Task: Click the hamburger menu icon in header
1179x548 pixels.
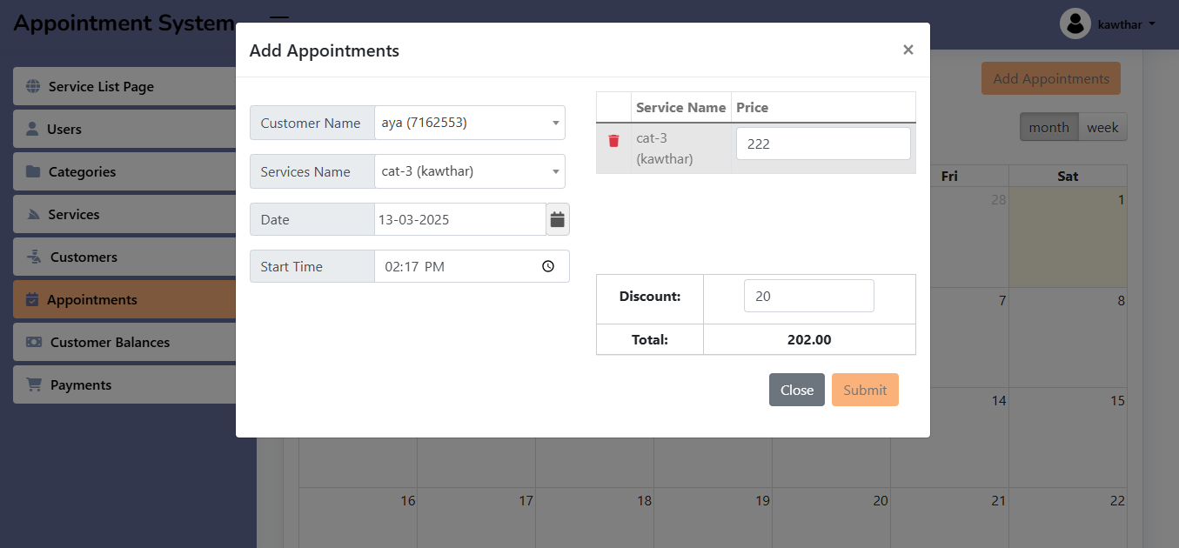Action: tap(278, 17)
